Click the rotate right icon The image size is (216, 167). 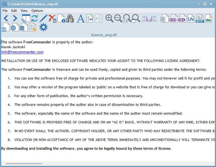[x=143, y=19]
